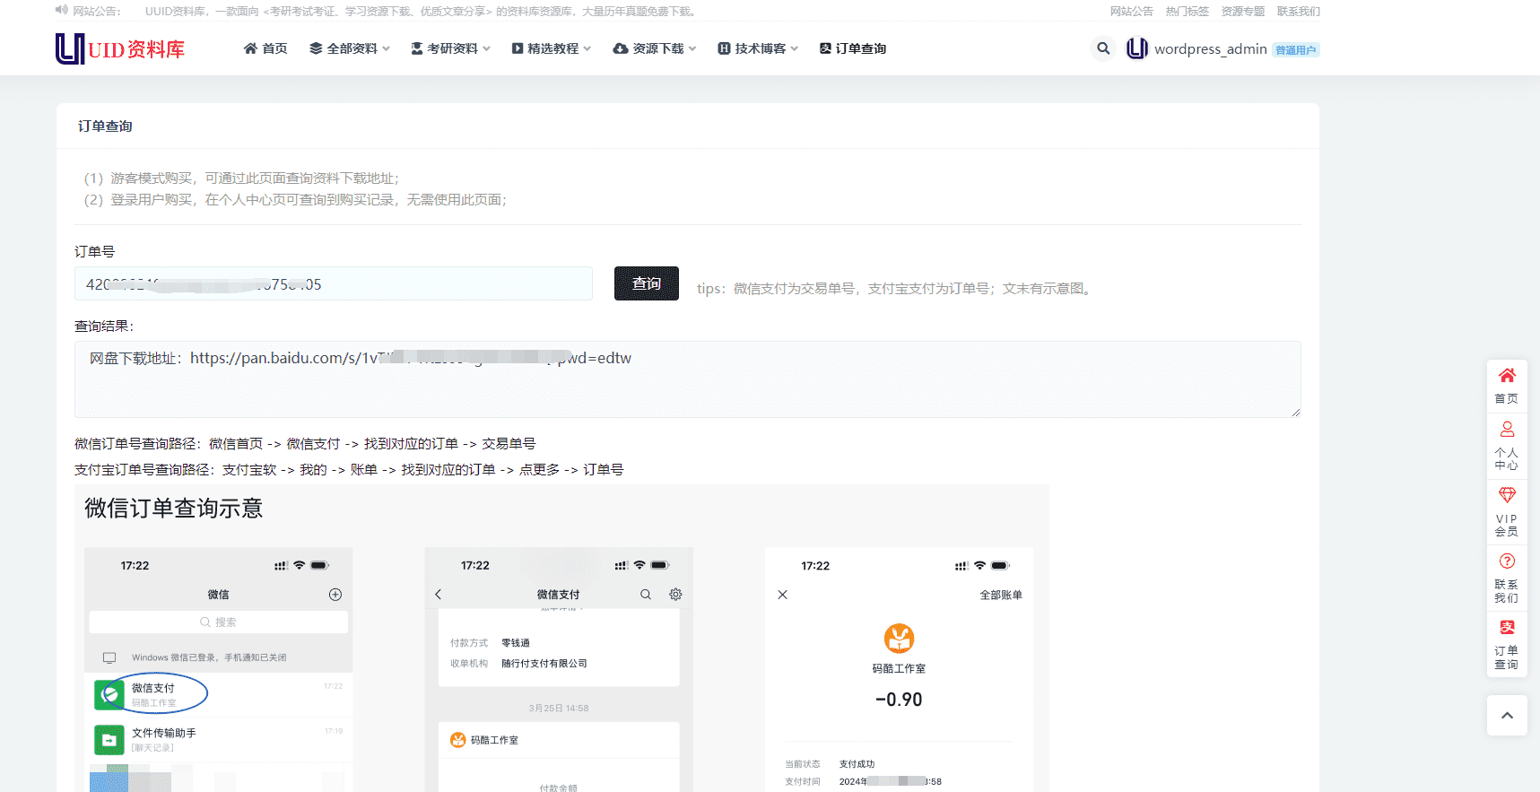The image size is (1540, 792).
Task: Expand the 技术博客 dropdown chevron
Action: point(795,48)
